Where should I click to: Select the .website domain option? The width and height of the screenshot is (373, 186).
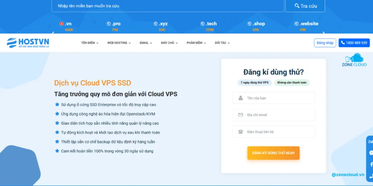click(x=306, y=26)
